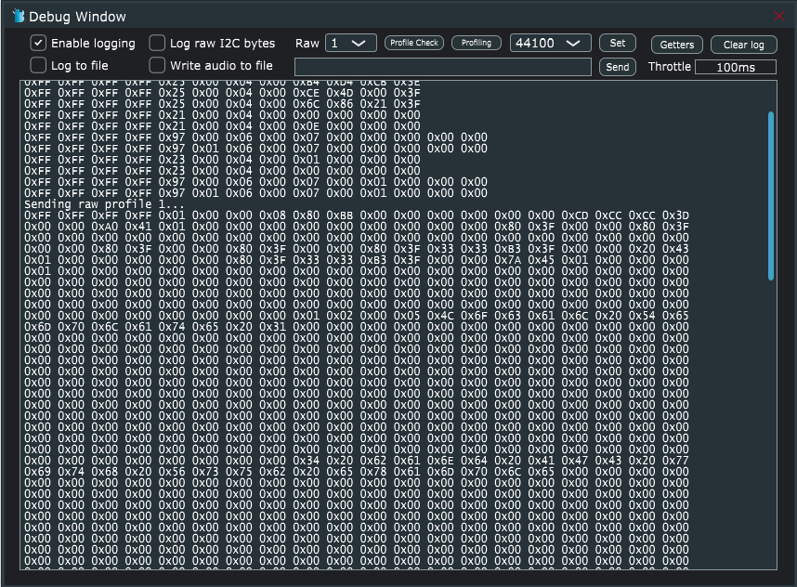The image size is (797, 587).
Task: Check the Write audio to file option
Action: pos(157,65)
